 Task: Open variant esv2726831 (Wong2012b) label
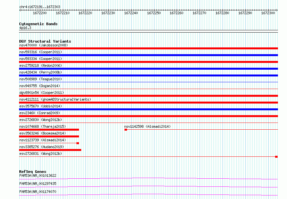tap(41, 154)
